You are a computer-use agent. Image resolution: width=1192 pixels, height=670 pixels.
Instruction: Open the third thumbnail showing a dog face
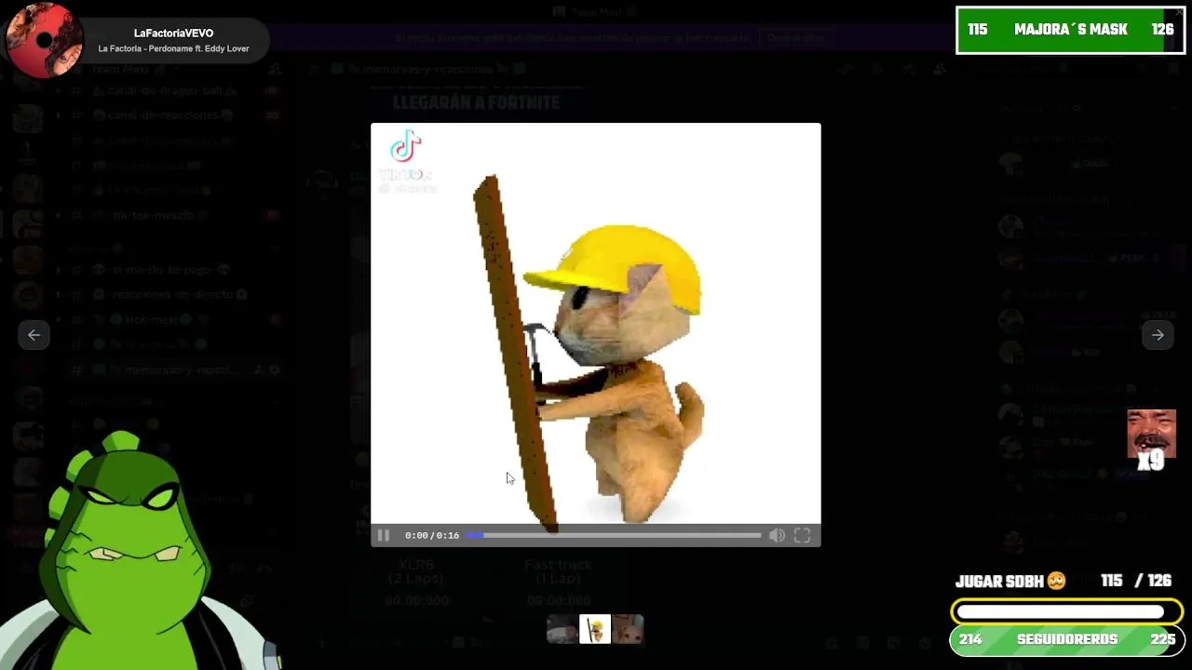(628, 630)
